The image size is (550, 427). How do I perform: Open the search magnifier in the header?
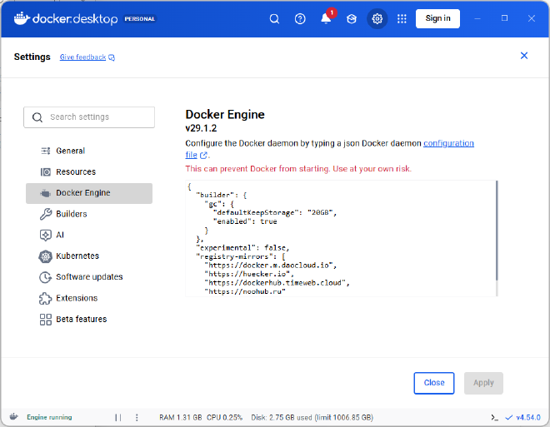274,18
